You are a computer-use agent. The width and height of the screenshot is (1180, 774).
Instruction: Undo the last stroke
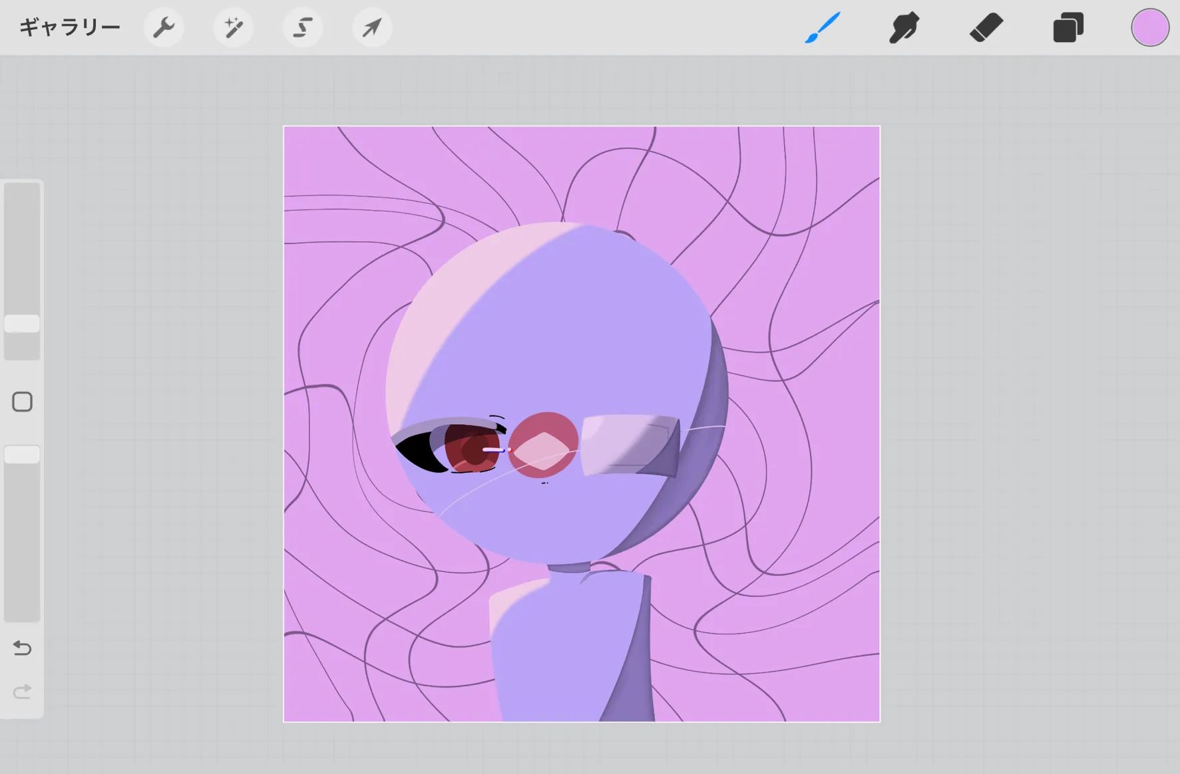tap(22, 648)
